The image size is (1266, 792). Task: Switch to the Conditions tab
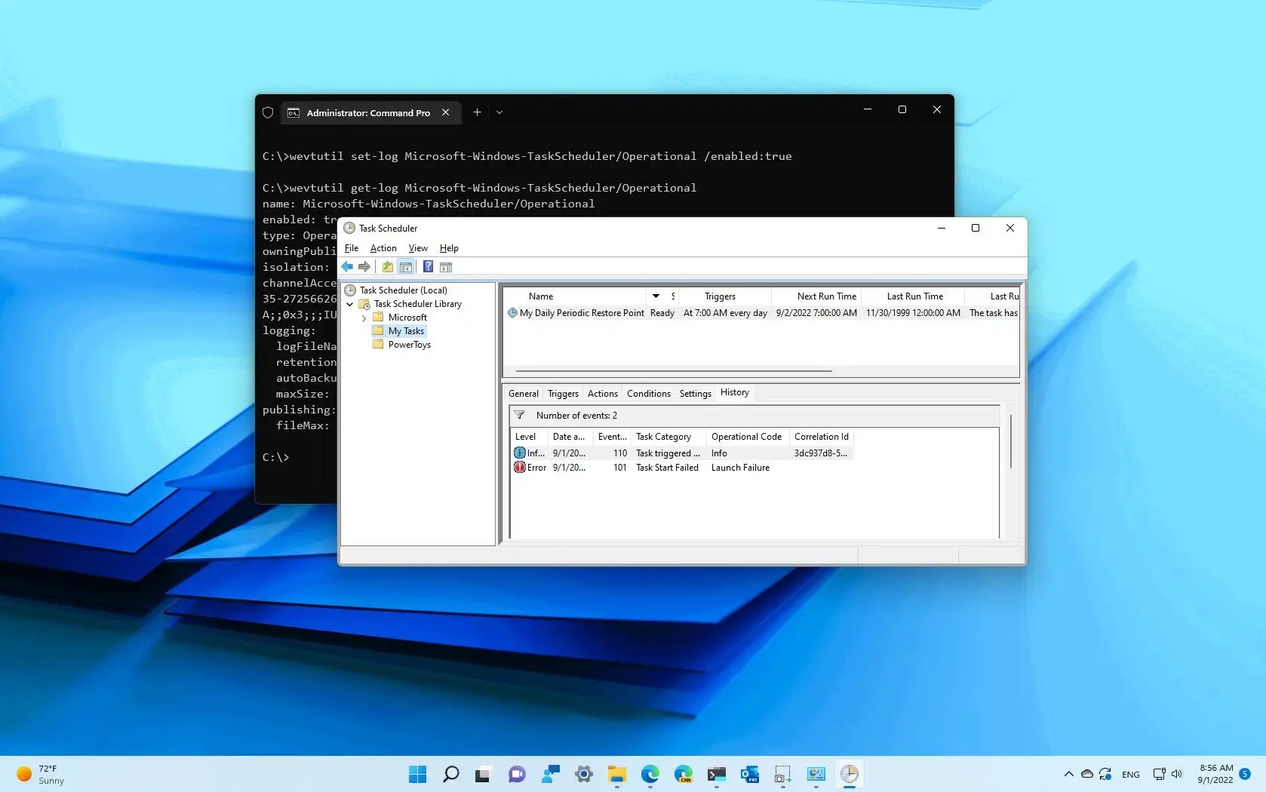[648, 393]
